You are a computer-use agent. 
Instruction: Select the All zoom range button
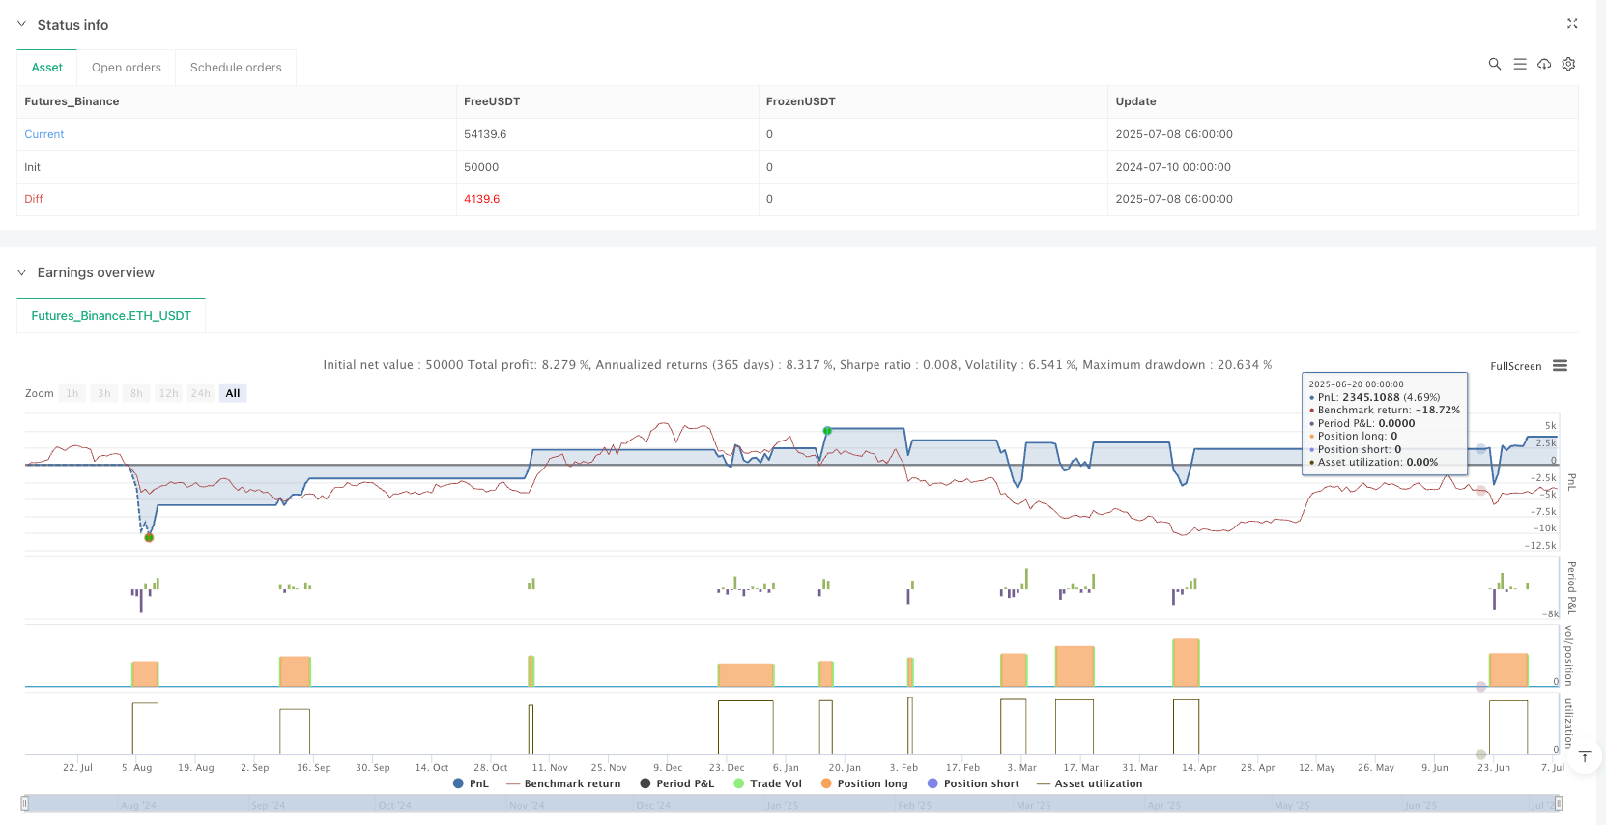point(233,393)
